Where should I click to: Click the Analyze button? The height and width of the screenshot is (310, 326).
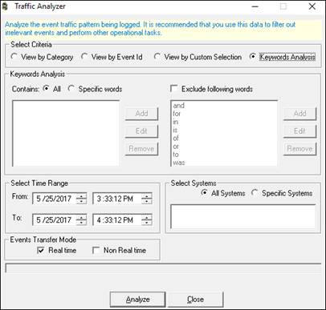[138, 300]
